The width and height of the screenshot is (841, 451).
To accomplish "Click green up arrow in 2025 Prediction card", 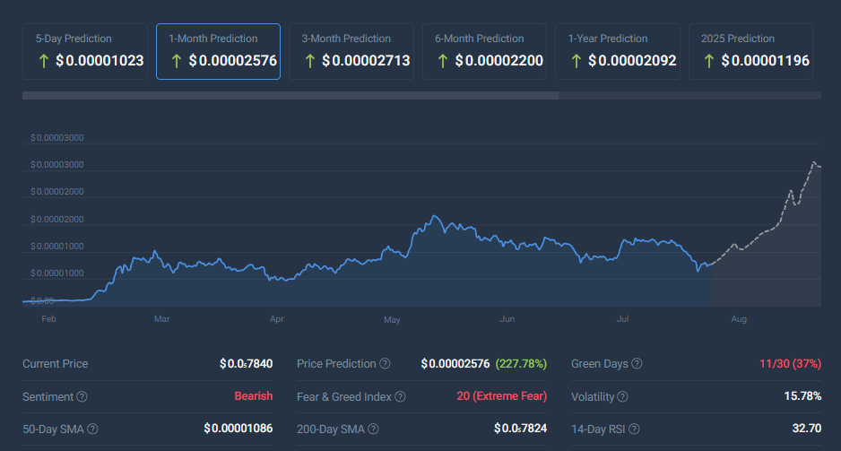I will [x=709, y=61].
